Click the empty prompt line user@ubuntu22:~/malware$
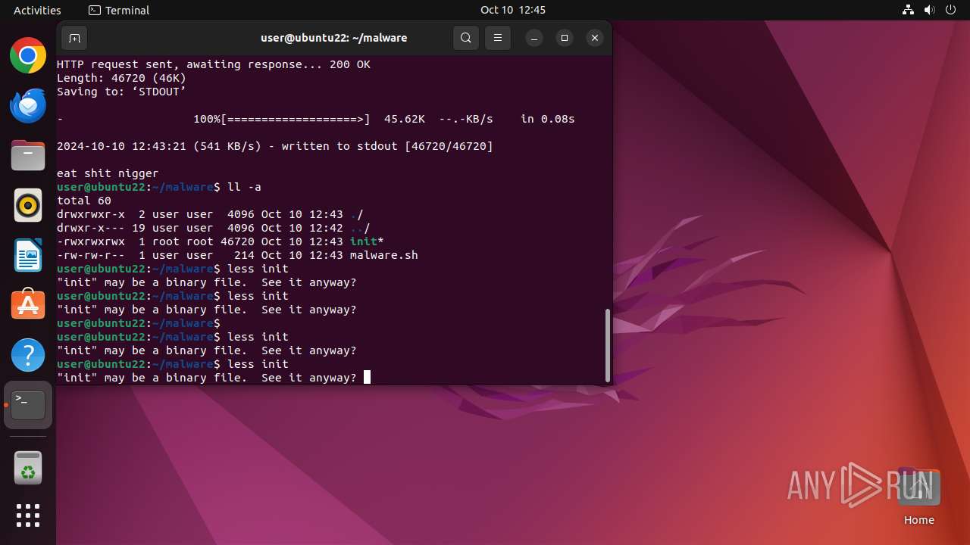Image resolution: width=970 pixels, height=545 pixels. pyautogui.click(x=139, y=323)
